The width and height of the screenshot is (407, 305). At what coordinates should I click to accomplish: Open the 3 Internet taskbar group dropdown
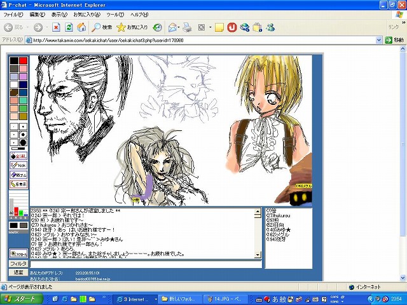156,299
